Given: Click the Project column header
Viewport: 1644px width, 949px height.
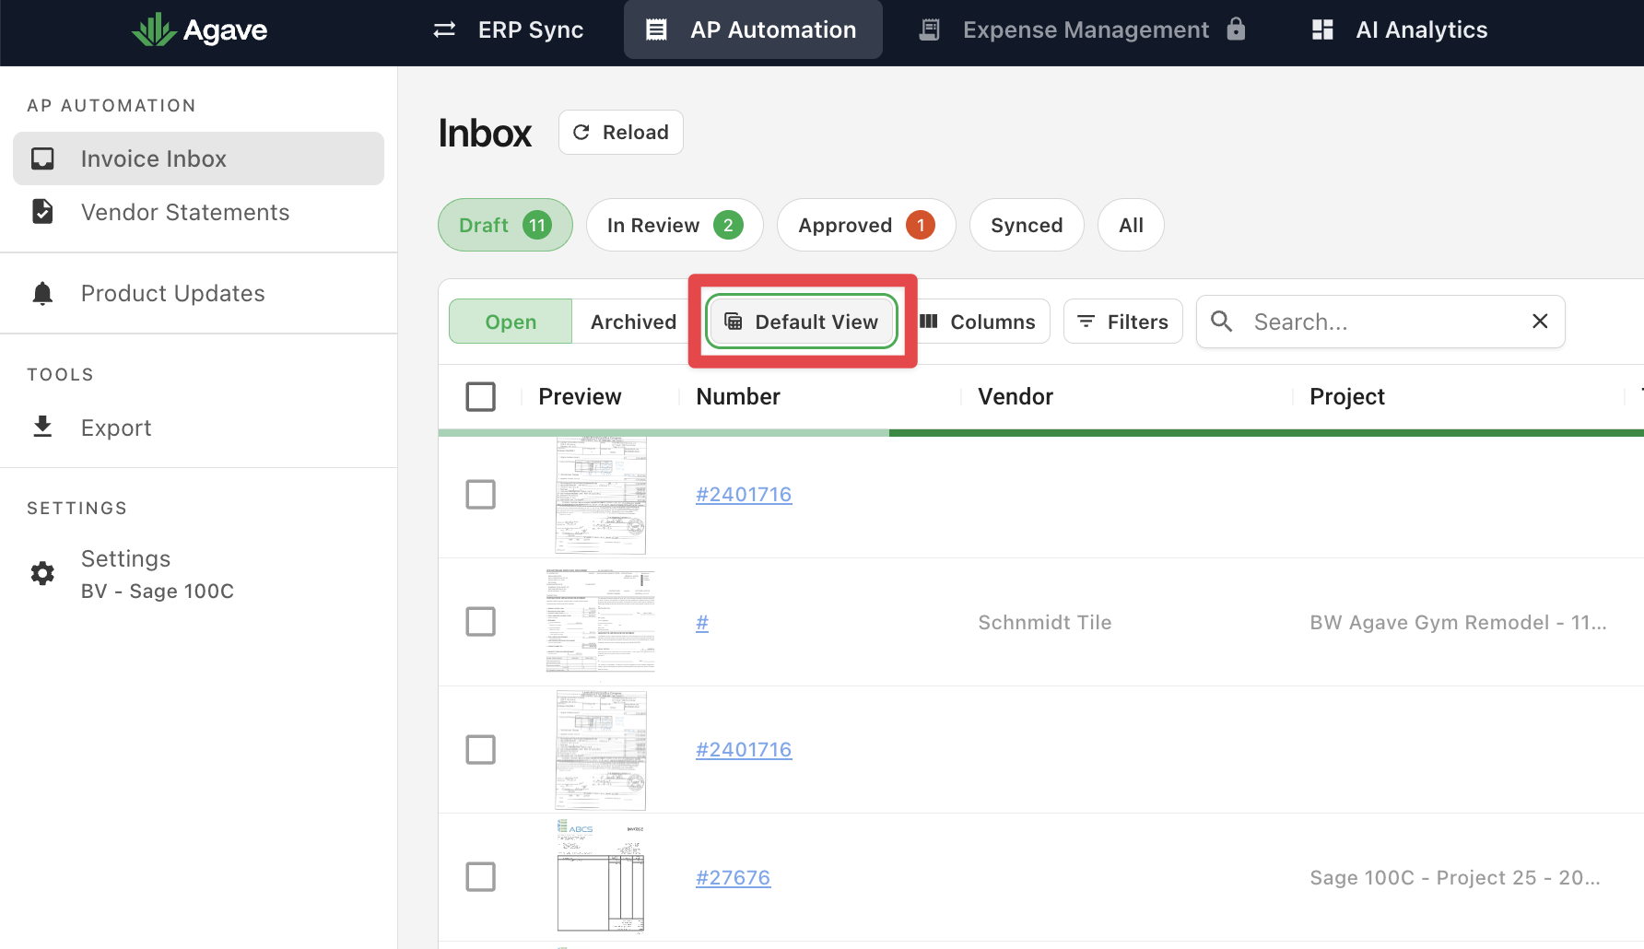Looking at the screenshot, I should [x=1347, y=396].
